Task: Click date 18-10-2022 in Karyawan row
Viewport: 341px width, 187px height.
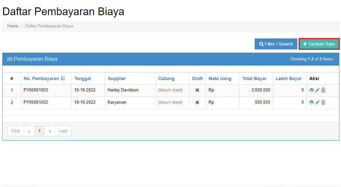Action: click(85, 102)
